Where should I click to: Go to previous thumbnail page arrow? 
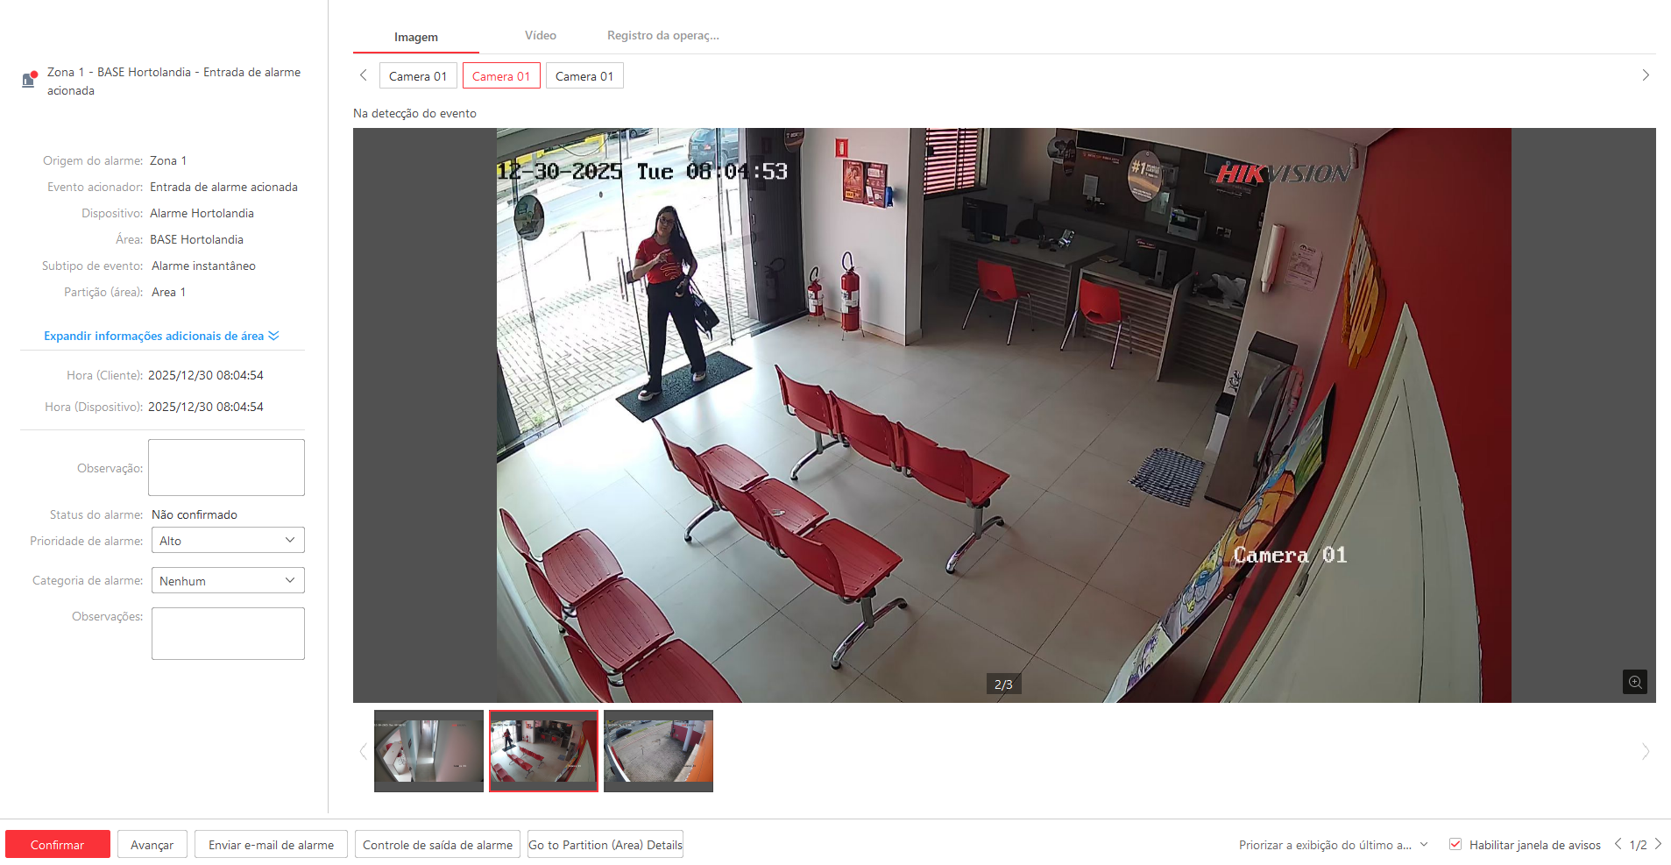tap(363, 751)
